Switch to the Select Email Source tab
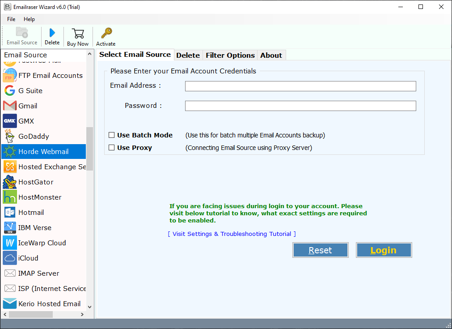 [135, 55]
